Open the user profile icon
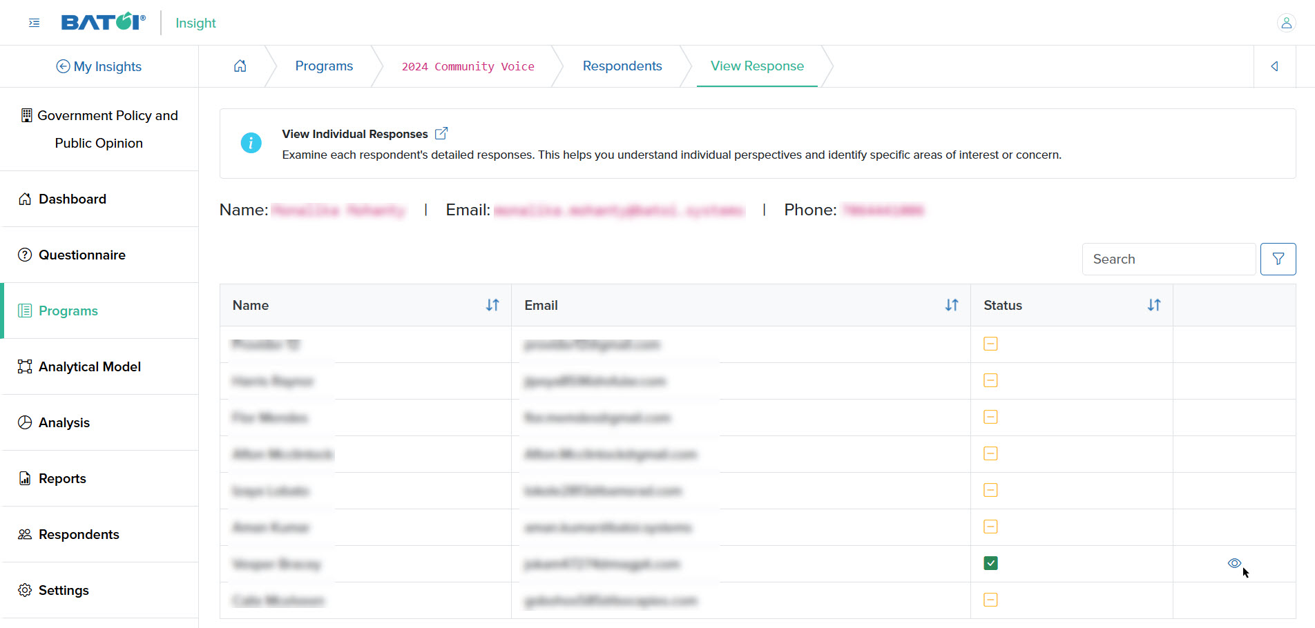The image size is (1315, 628). pos(1286,23)
